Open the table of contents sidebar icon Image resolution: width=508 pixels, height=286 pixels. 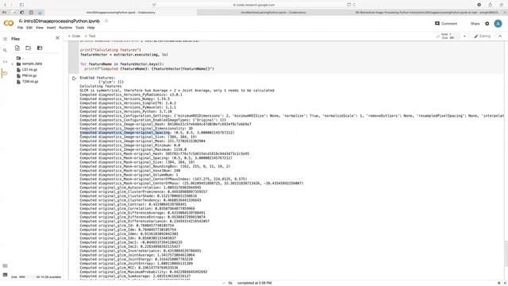tap(5, 39)
